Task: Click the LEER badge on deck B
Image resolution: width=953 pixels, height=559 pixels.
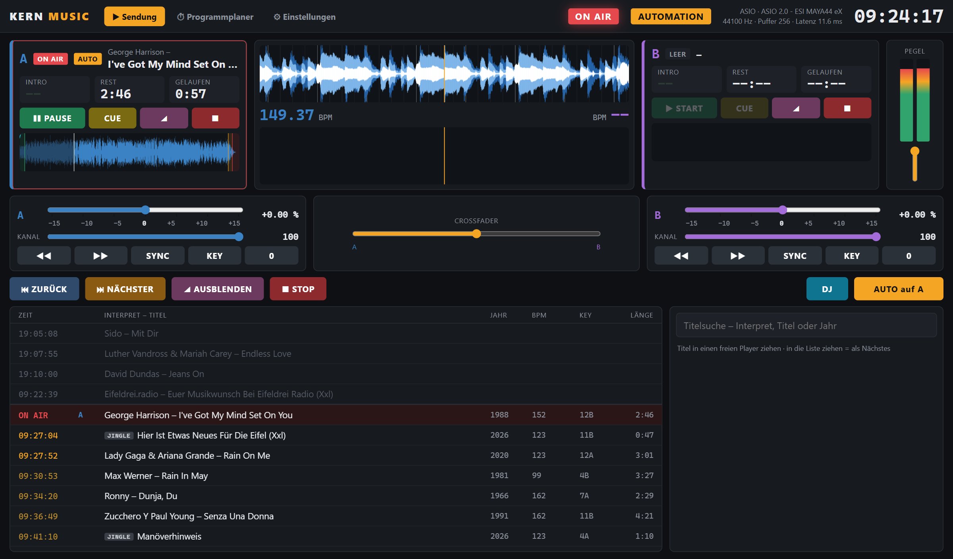Action: tap(677, 54)
